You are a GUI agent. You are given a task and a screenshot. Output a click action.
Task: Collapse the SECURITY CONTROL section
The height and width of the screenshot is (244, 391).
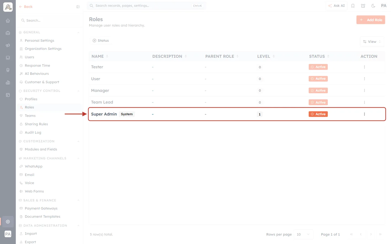[x=78, y=91]
